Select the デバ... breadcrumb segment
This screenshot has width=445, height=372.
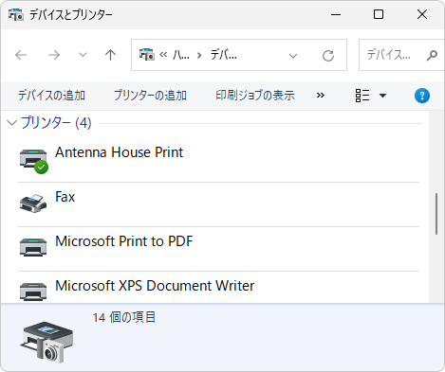tap(224, 55)
